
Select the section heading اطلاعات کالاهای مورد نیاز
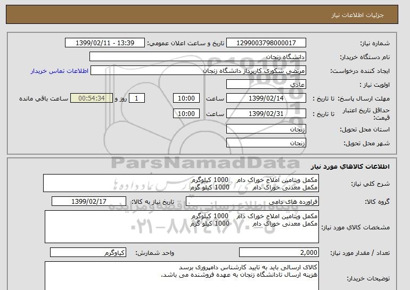coord(350,167)
